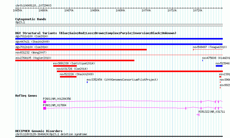The image size is (230, 138).
Task: Open the esv2764105 (Vogler2010) label
Action: [33, 58]
